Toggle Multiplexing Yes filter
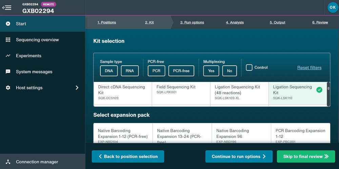The height and width of the screenshot is (169, 339). click(x=211, y=71)
